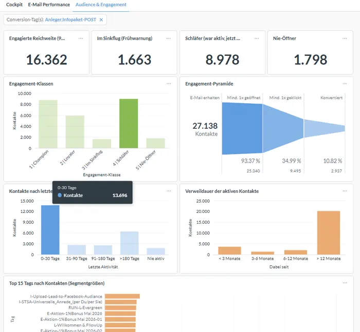
Task: Open options menu of Schläfer card
Action: coord(257,38)
